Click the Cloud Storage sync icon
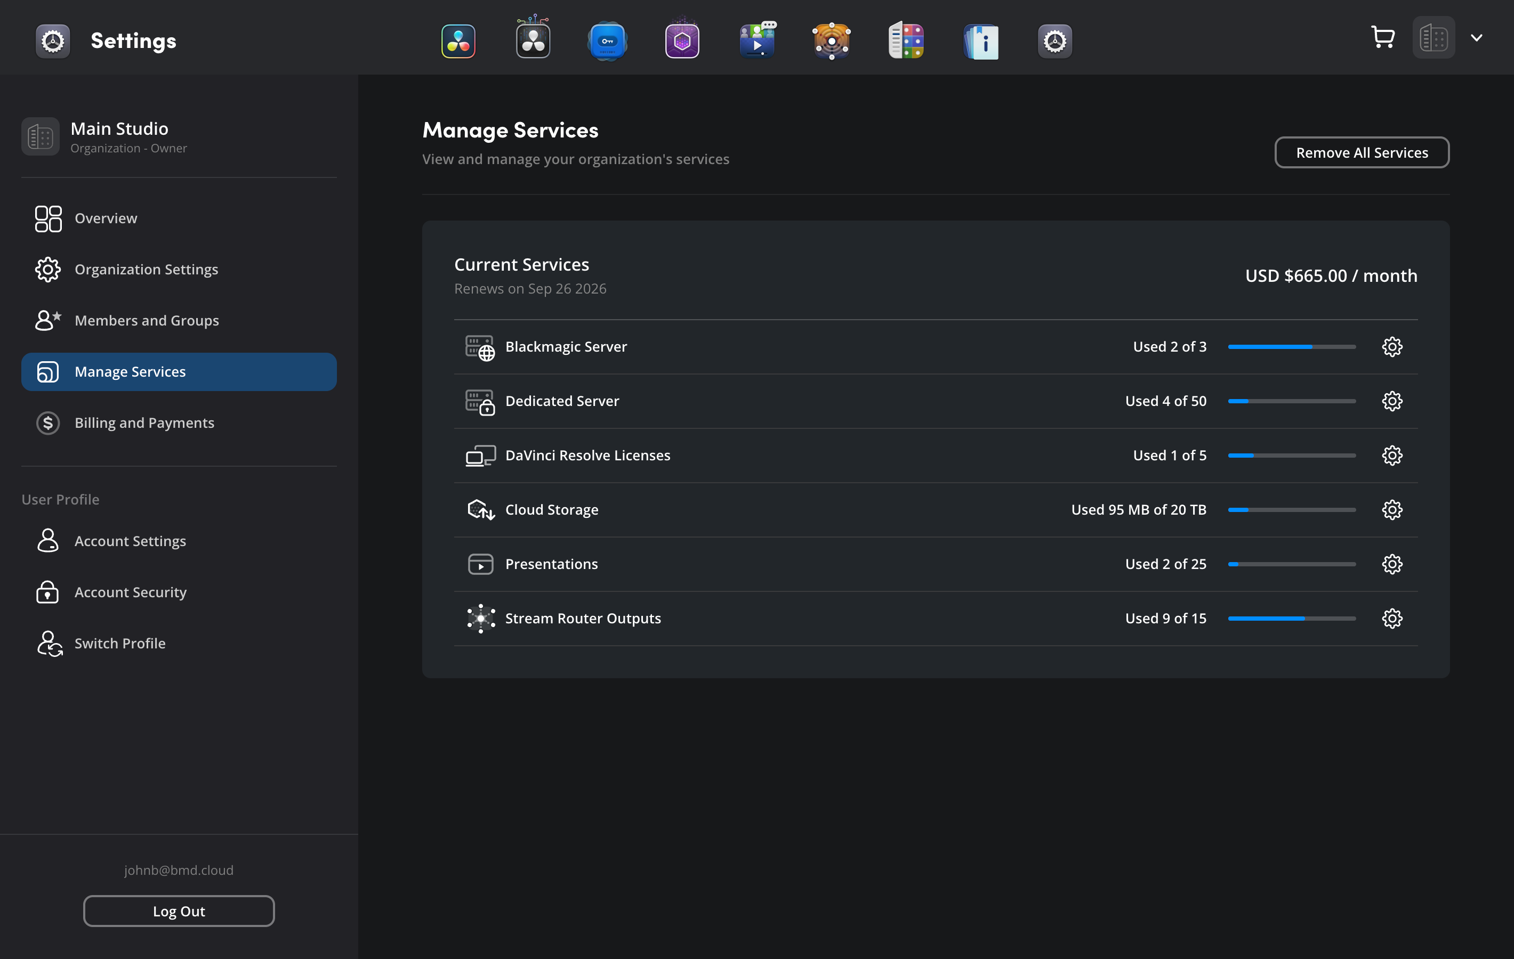The height and width of the screenshot is (959, 1514). [x=481, y=510]
